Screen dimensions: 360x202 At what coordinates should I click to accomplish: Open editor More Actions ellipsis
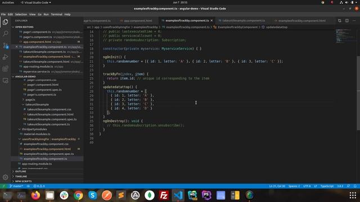pos(354,21)
